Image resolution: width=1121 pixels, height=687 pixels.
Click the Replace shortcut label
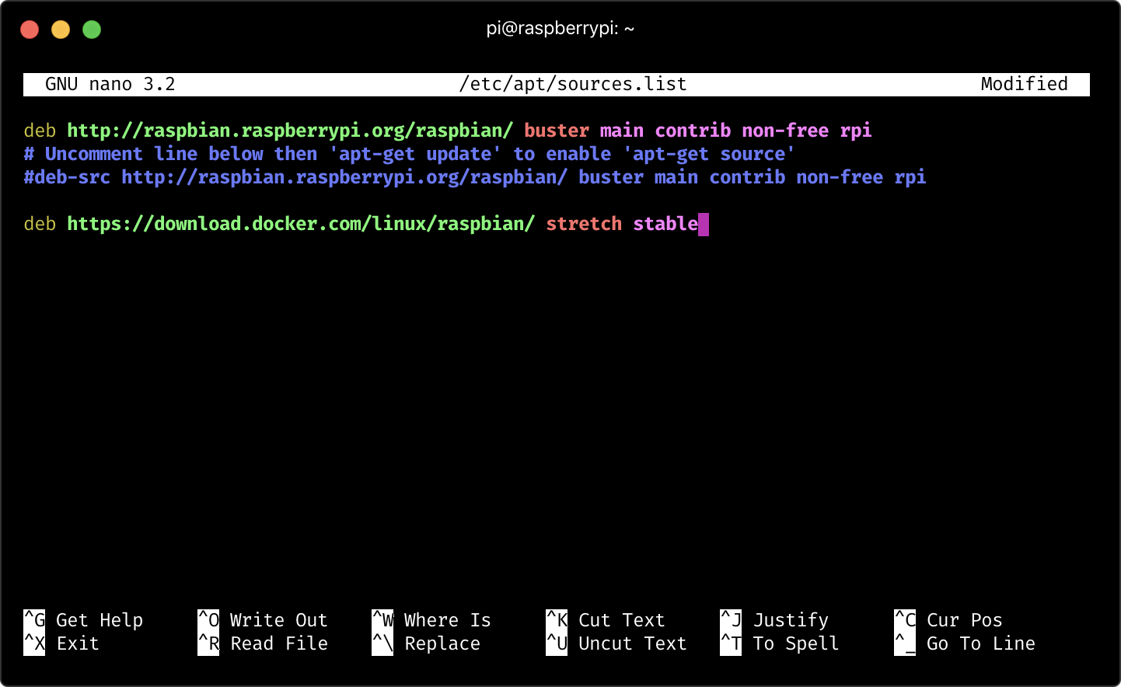(442, 643)
